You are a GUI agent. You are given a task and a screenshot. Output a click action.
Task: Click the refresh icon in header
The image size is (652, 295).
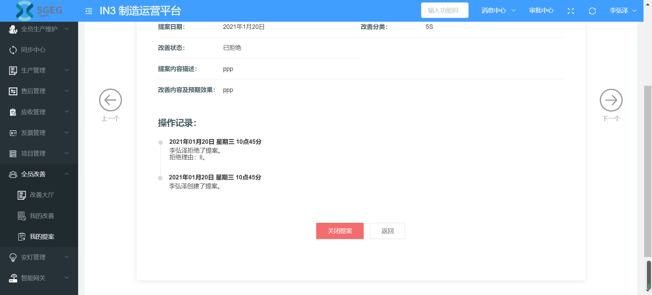(592, 11)
